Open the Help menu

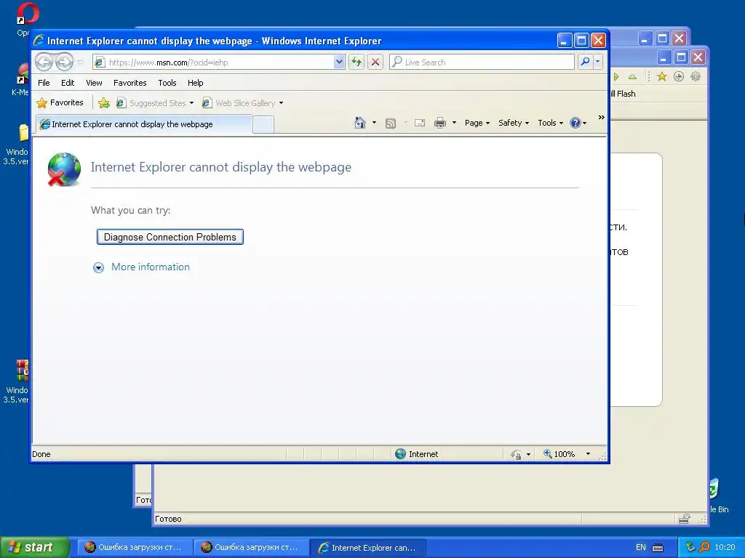point(195,83)
